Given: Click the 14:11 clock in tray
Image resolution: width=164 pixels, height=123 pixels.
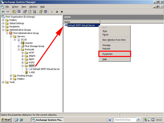Looking at the screenshot, I should [x=159, y=120].
